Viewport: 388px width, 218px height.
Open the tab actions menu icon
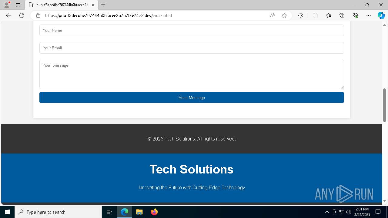pyautogui.click(x=18, y=5)
